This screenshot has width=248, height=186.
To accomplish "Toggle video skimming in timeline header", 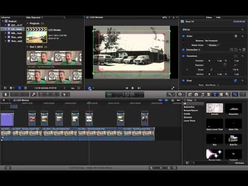I will [x=160, y=100].
